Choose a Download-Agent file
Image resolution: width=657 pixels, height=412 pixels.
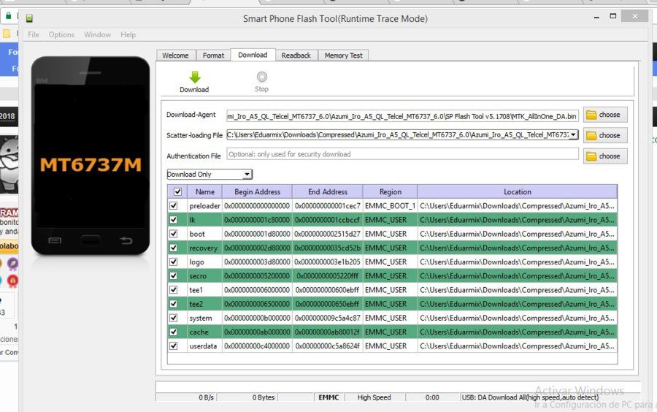[x=605, y=115]
